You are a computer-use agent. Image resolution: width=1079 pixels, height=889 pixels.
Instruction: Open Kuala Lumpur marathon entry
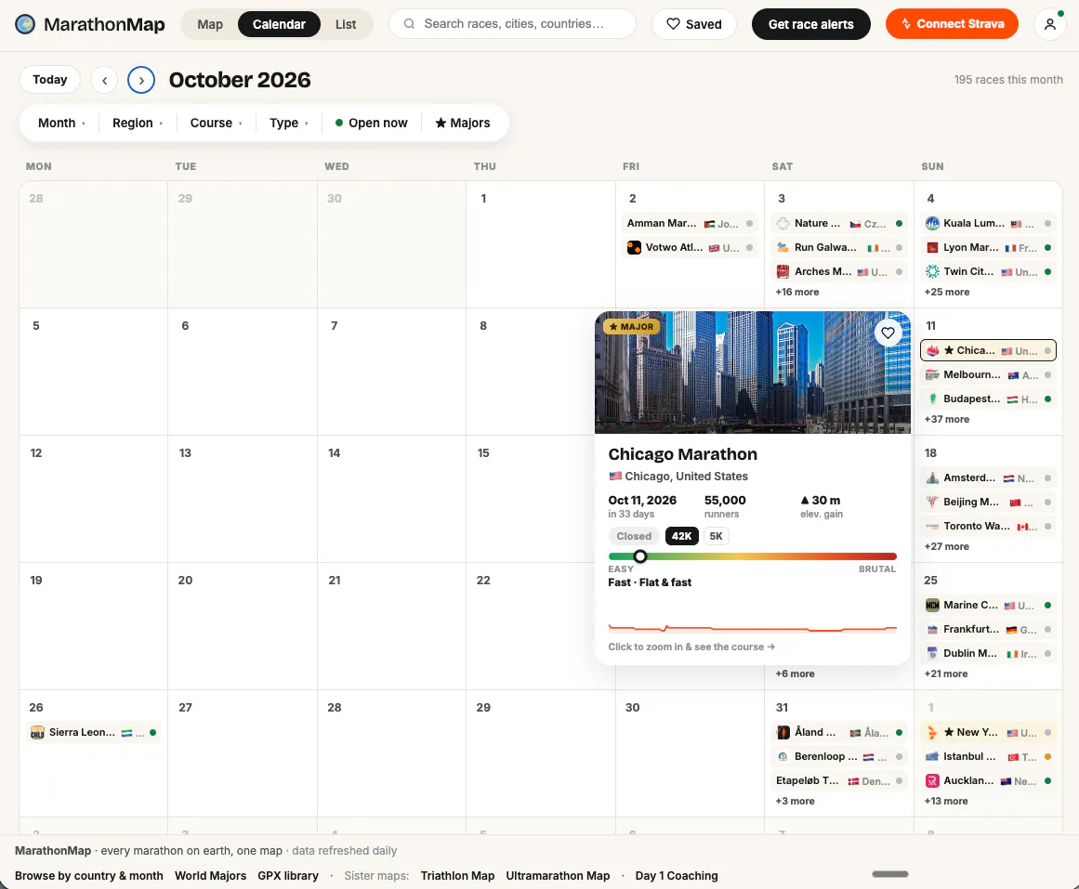point(988,223)
